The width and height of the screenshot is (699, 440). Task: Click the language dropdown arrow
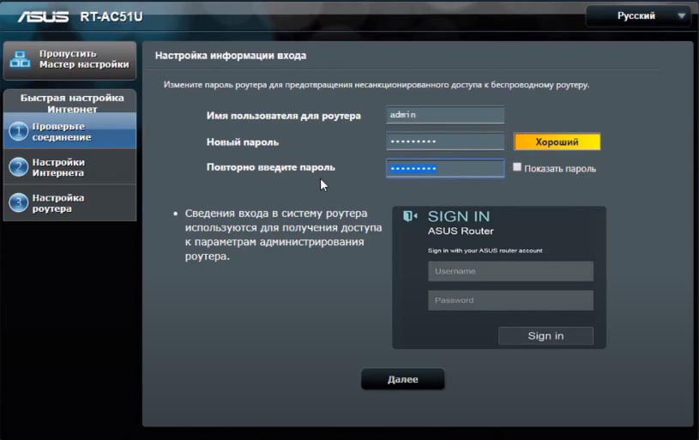click(681, 15)
